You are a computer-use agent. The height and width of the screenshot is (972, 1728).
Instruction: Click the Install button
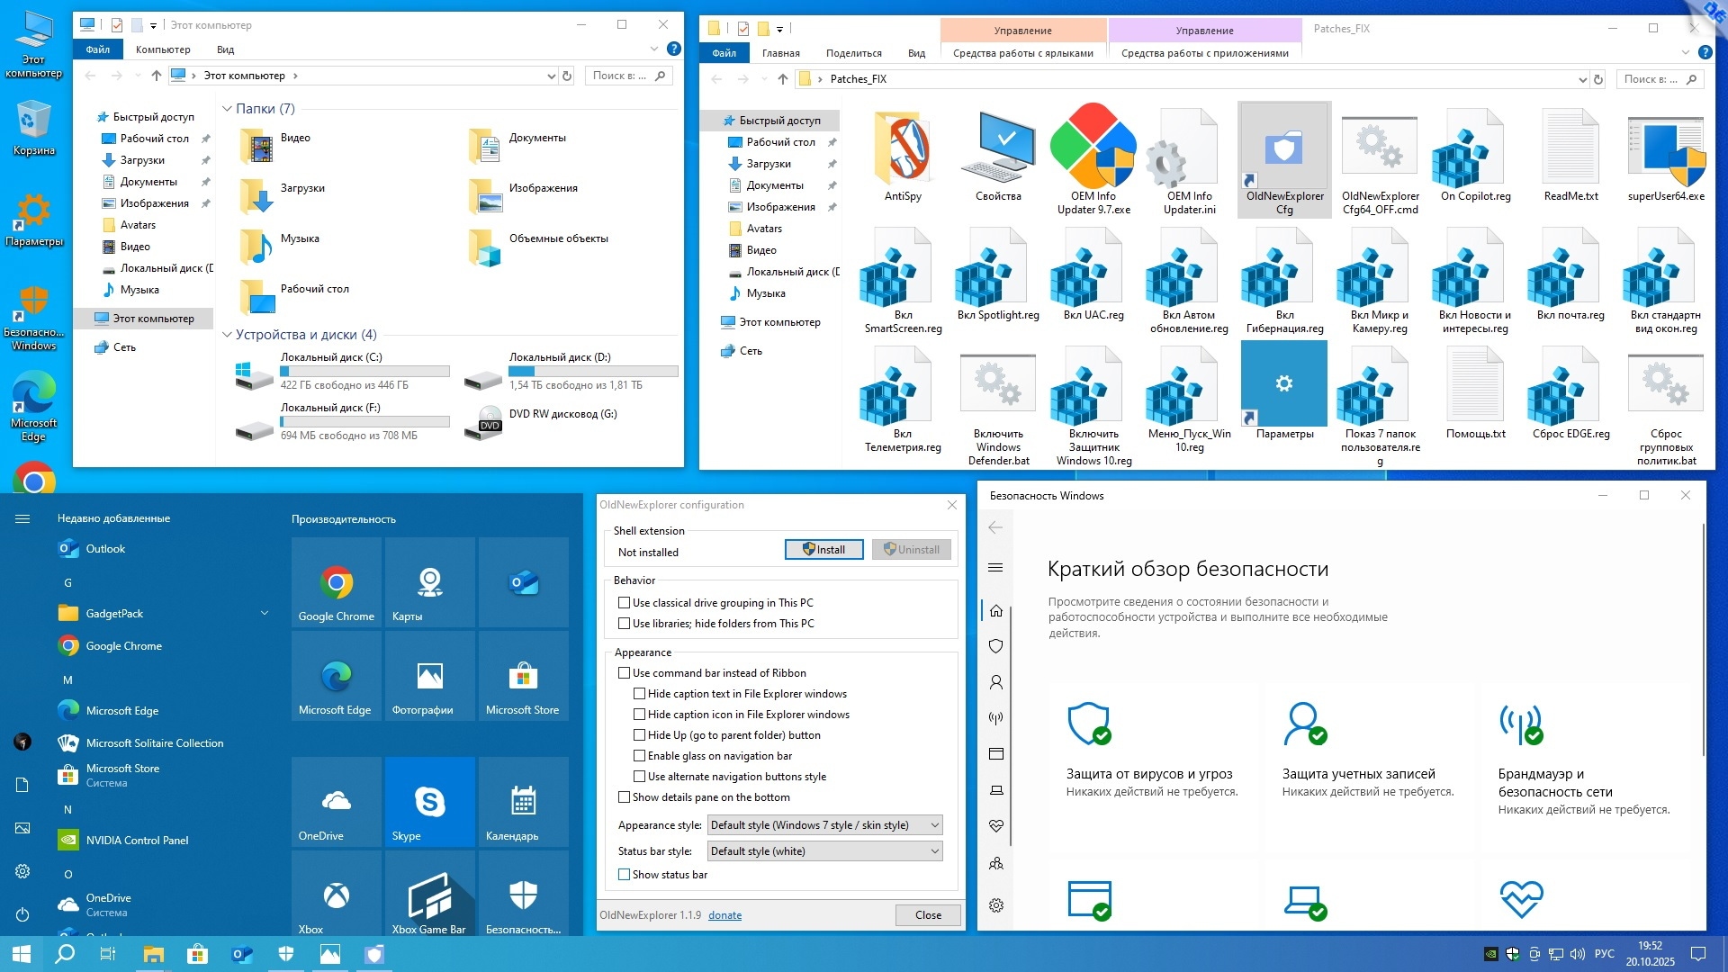coord(823,550)
